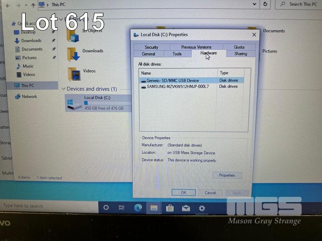Refresh the This PC address bar
The image size is (322, 241).
pyautogui.click(x=265, y=4)
